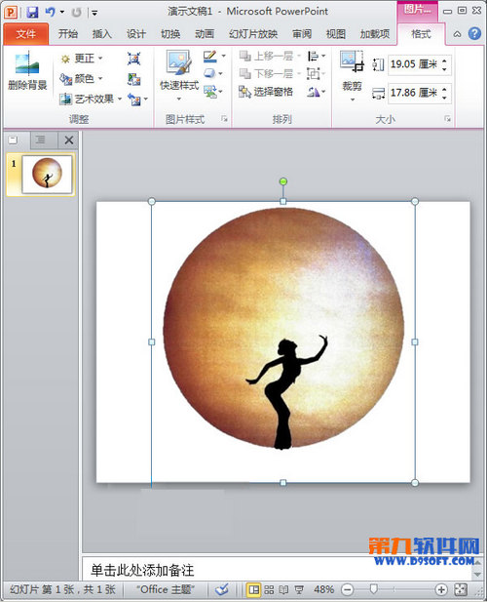Open the 艺术效果 artistic effects dropdown
This screenshot has height=602, width=487.
[91, 100]
